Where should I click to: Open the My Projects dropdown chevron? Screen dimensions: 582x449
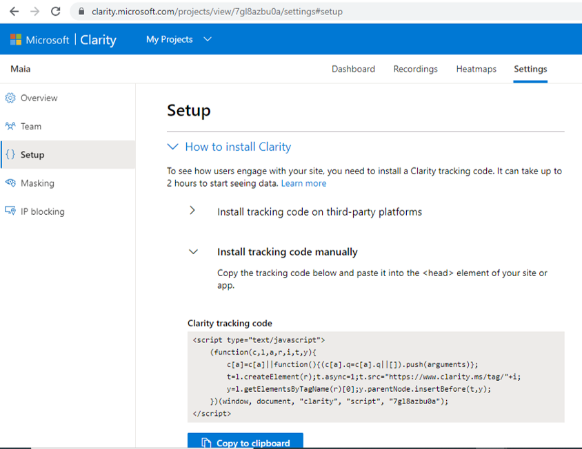point(208,39)
